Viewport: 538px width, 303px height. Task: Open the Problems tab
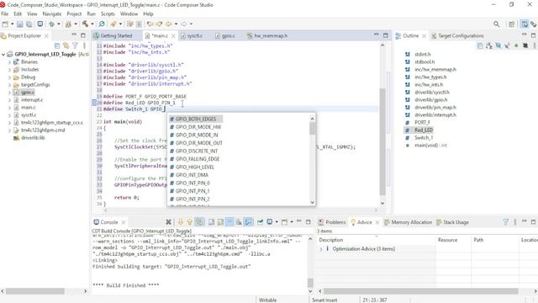(332, 222)
